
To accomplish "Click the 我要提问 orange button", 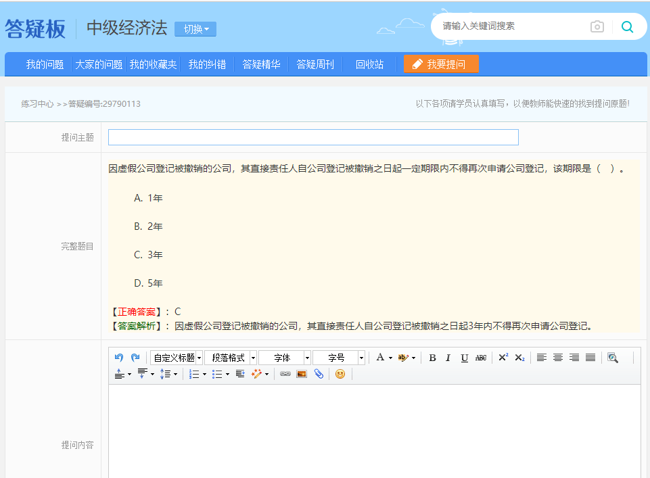I will point(441,64).
